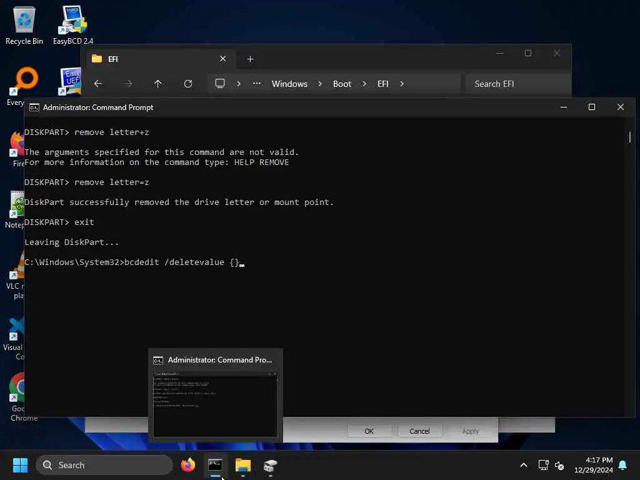Screen dimensions: 640x480
Task: Click the forward arrow in the EFI Explorer window
Action: [x=128, y=84]
